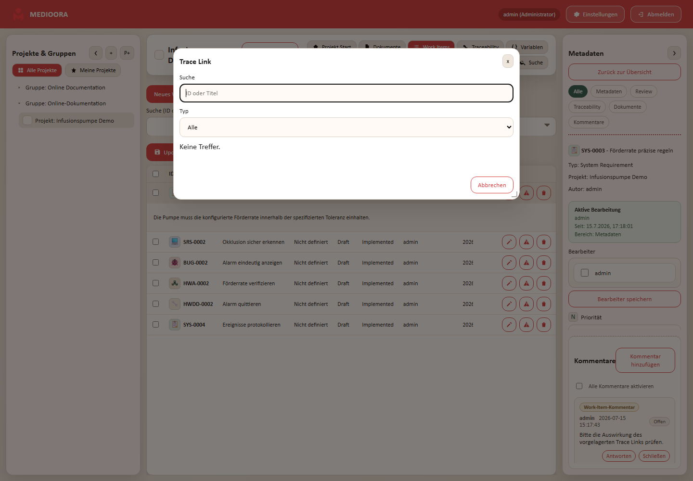Click the hardware architecture icon of HWA-0002

point(175,283)
